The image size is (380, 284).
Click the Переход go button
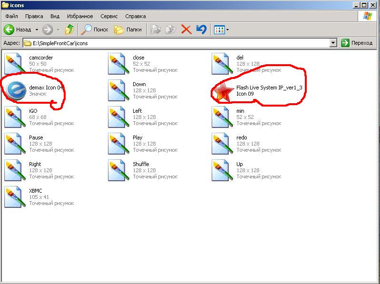pyautogui.click(x=357, y=43)
